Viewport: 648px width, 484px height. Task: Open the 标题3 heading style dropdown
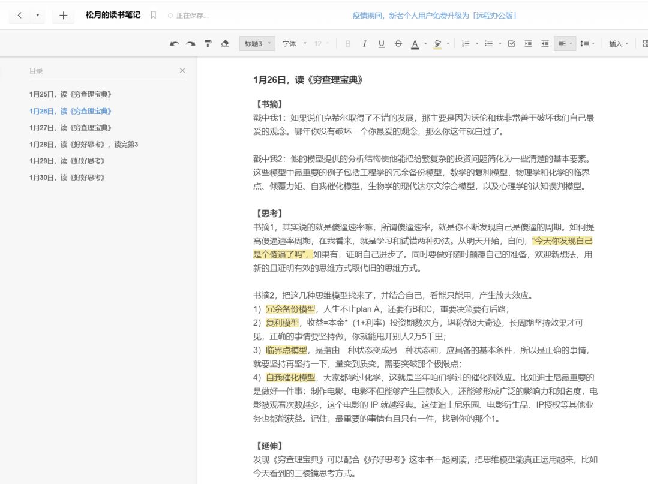click(257, 44)
